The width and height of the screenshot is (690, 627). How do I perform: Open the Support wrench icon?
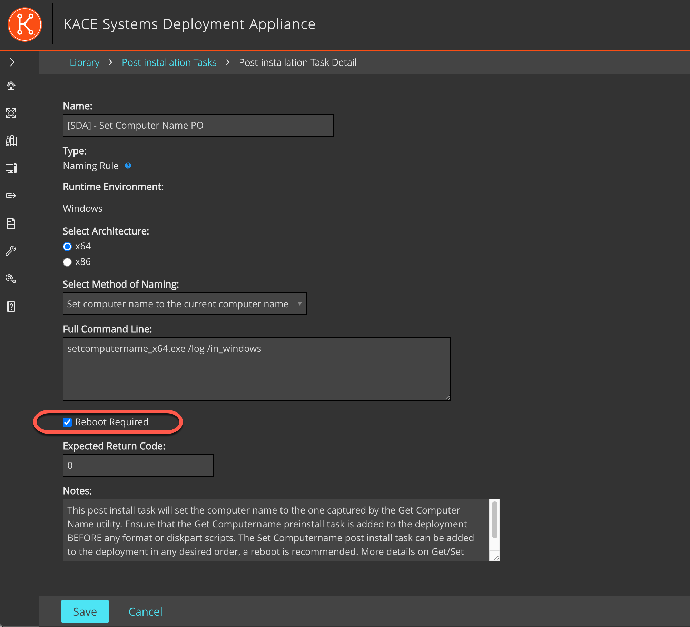pos(11,251)
